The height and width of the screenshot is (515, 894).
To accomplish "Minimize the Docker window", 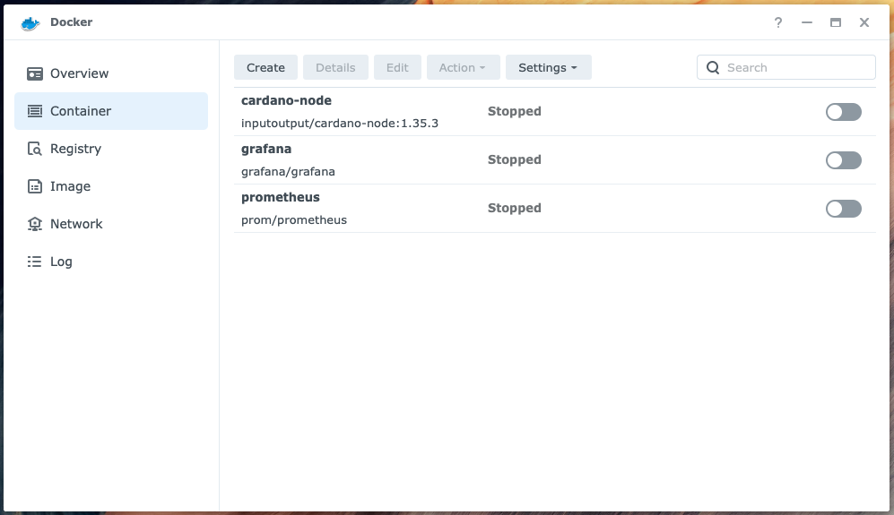I will click(x=807, y=22).
